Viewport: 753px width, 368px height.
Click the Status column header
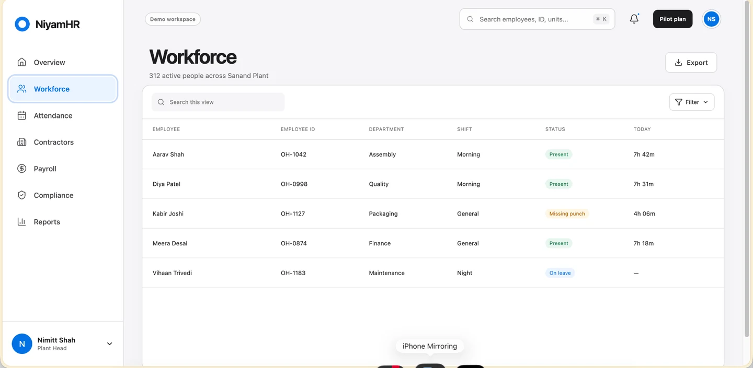click(x=555, y=129)
